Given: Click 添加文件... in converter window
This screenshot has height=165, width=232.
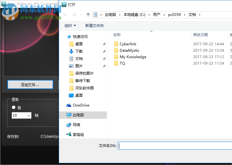Looking at the screenshot, I should [30, 85].
